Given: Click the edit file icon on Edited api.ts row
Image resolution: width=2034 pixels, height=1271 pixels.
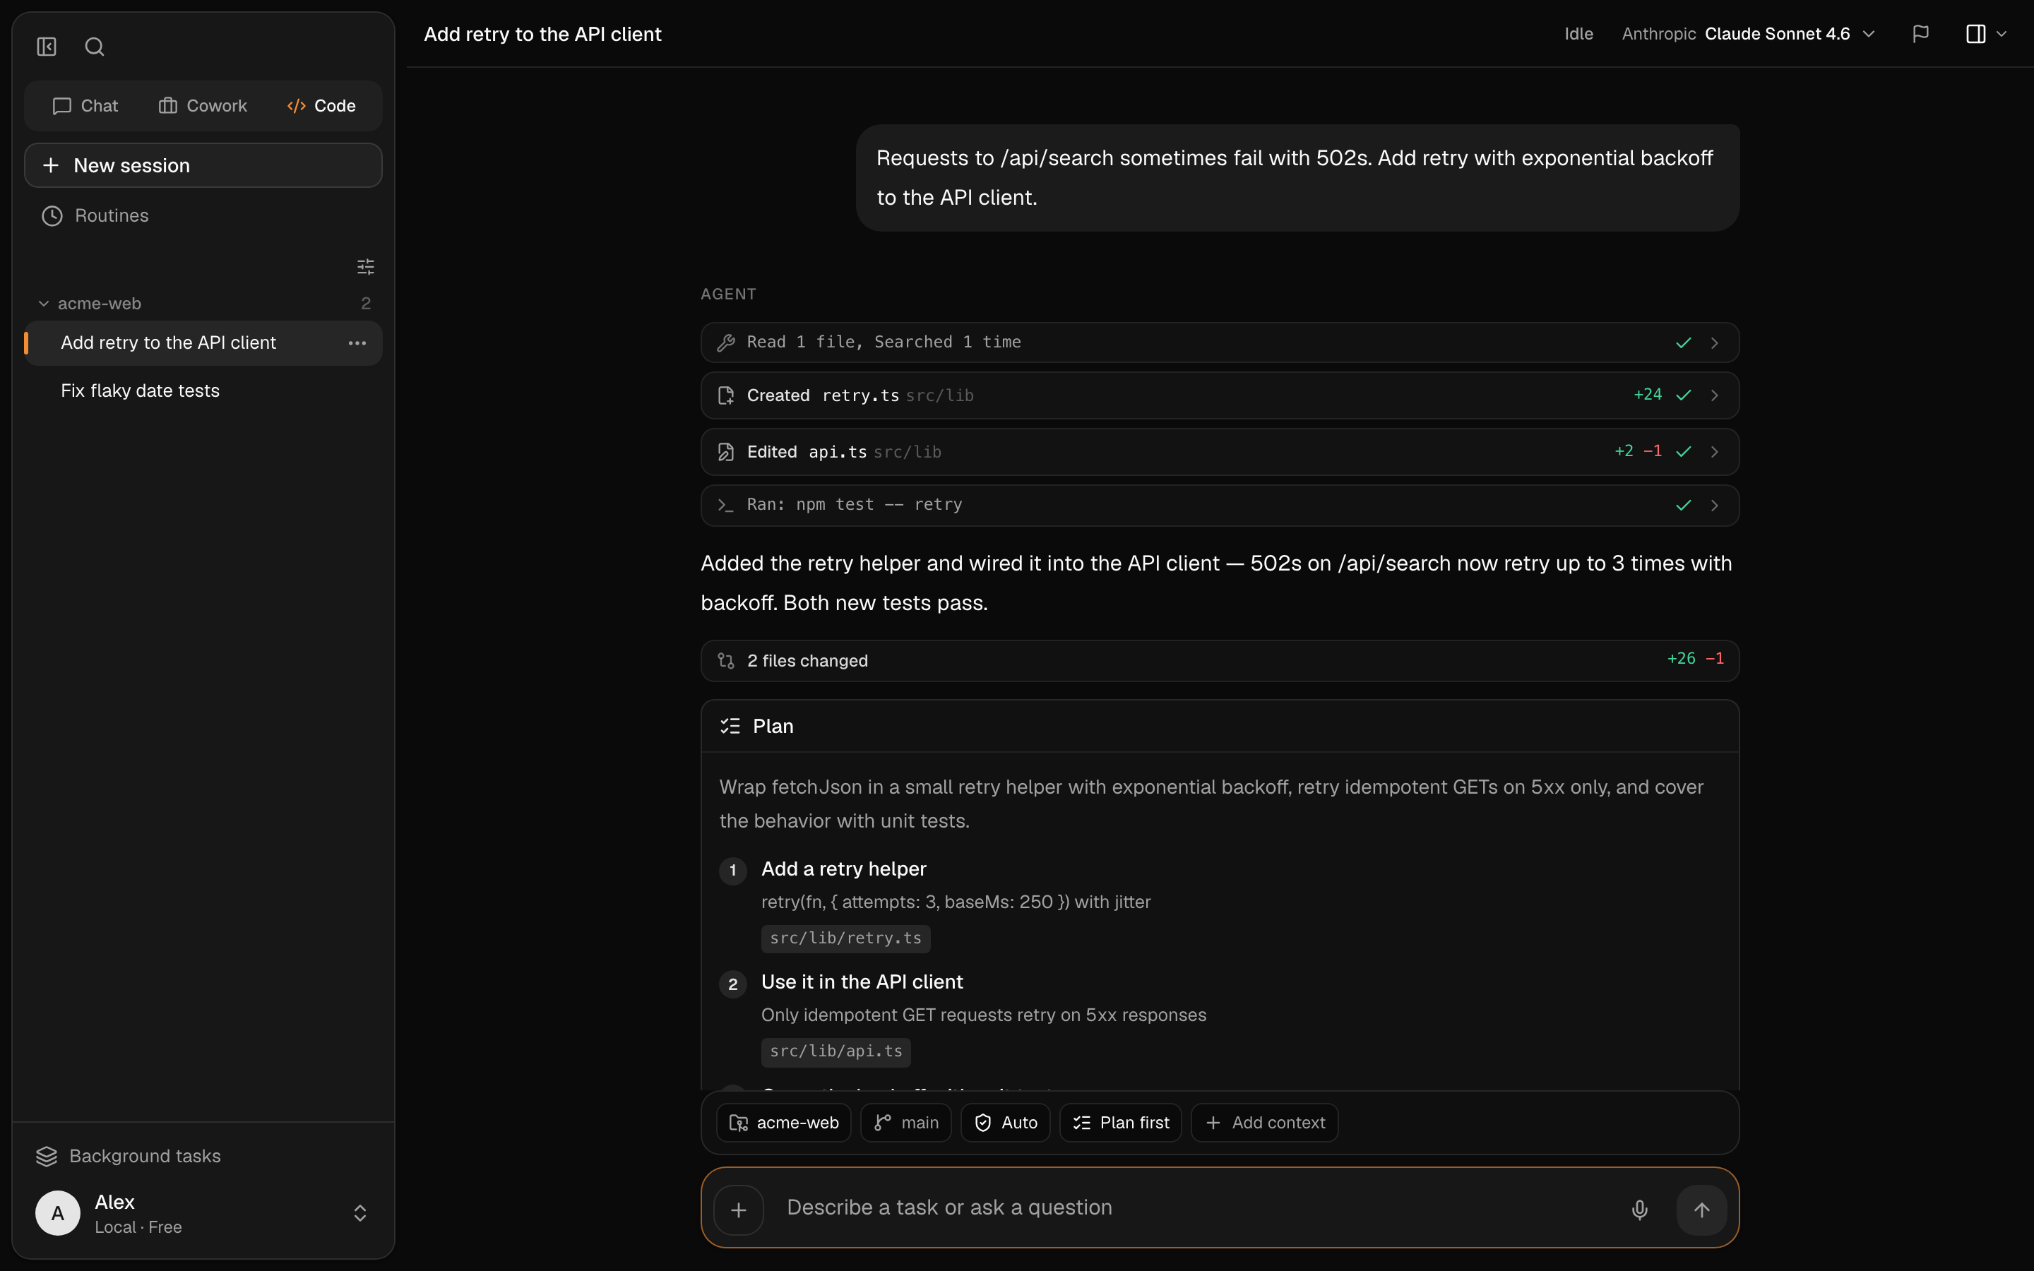Looking at the screenshot, I should (x=725, y=452).
